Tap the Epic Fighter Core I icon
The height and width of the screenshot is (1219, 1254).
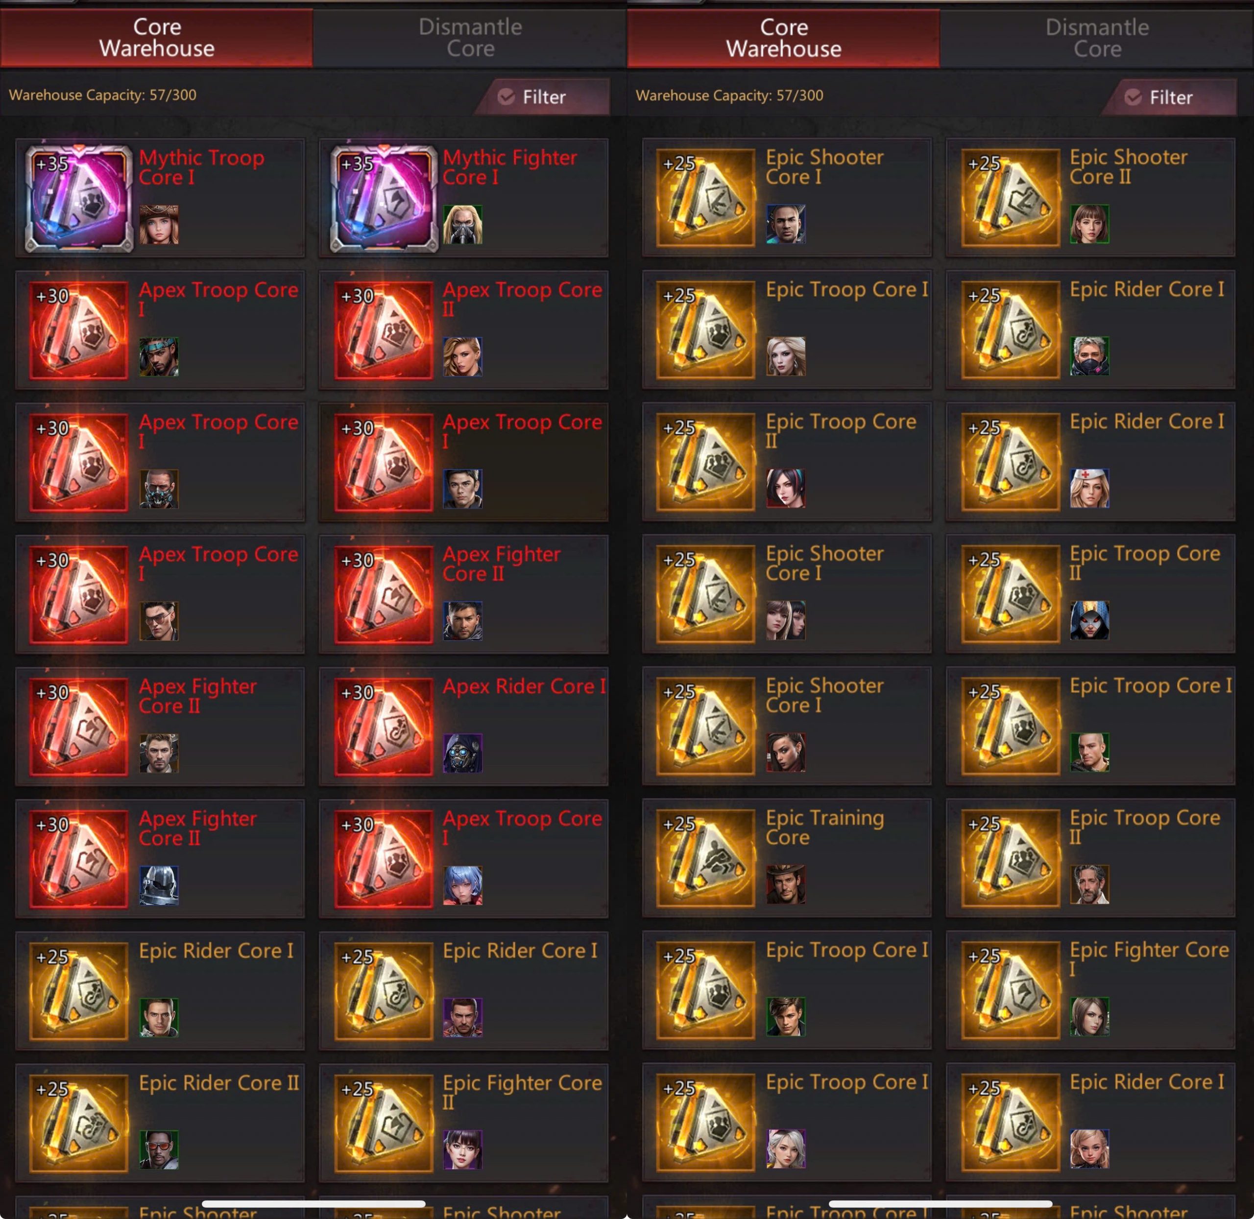(1011, 990)
